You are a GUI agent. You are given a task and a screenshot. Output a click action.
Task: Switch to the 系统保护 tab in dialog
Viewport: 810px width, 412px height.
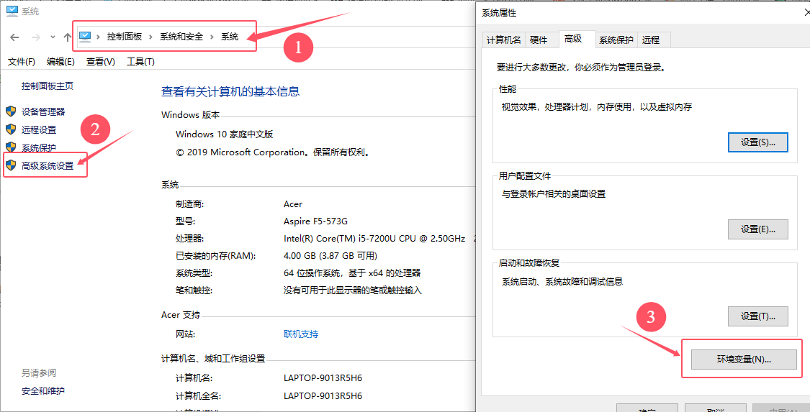[616, 40]
